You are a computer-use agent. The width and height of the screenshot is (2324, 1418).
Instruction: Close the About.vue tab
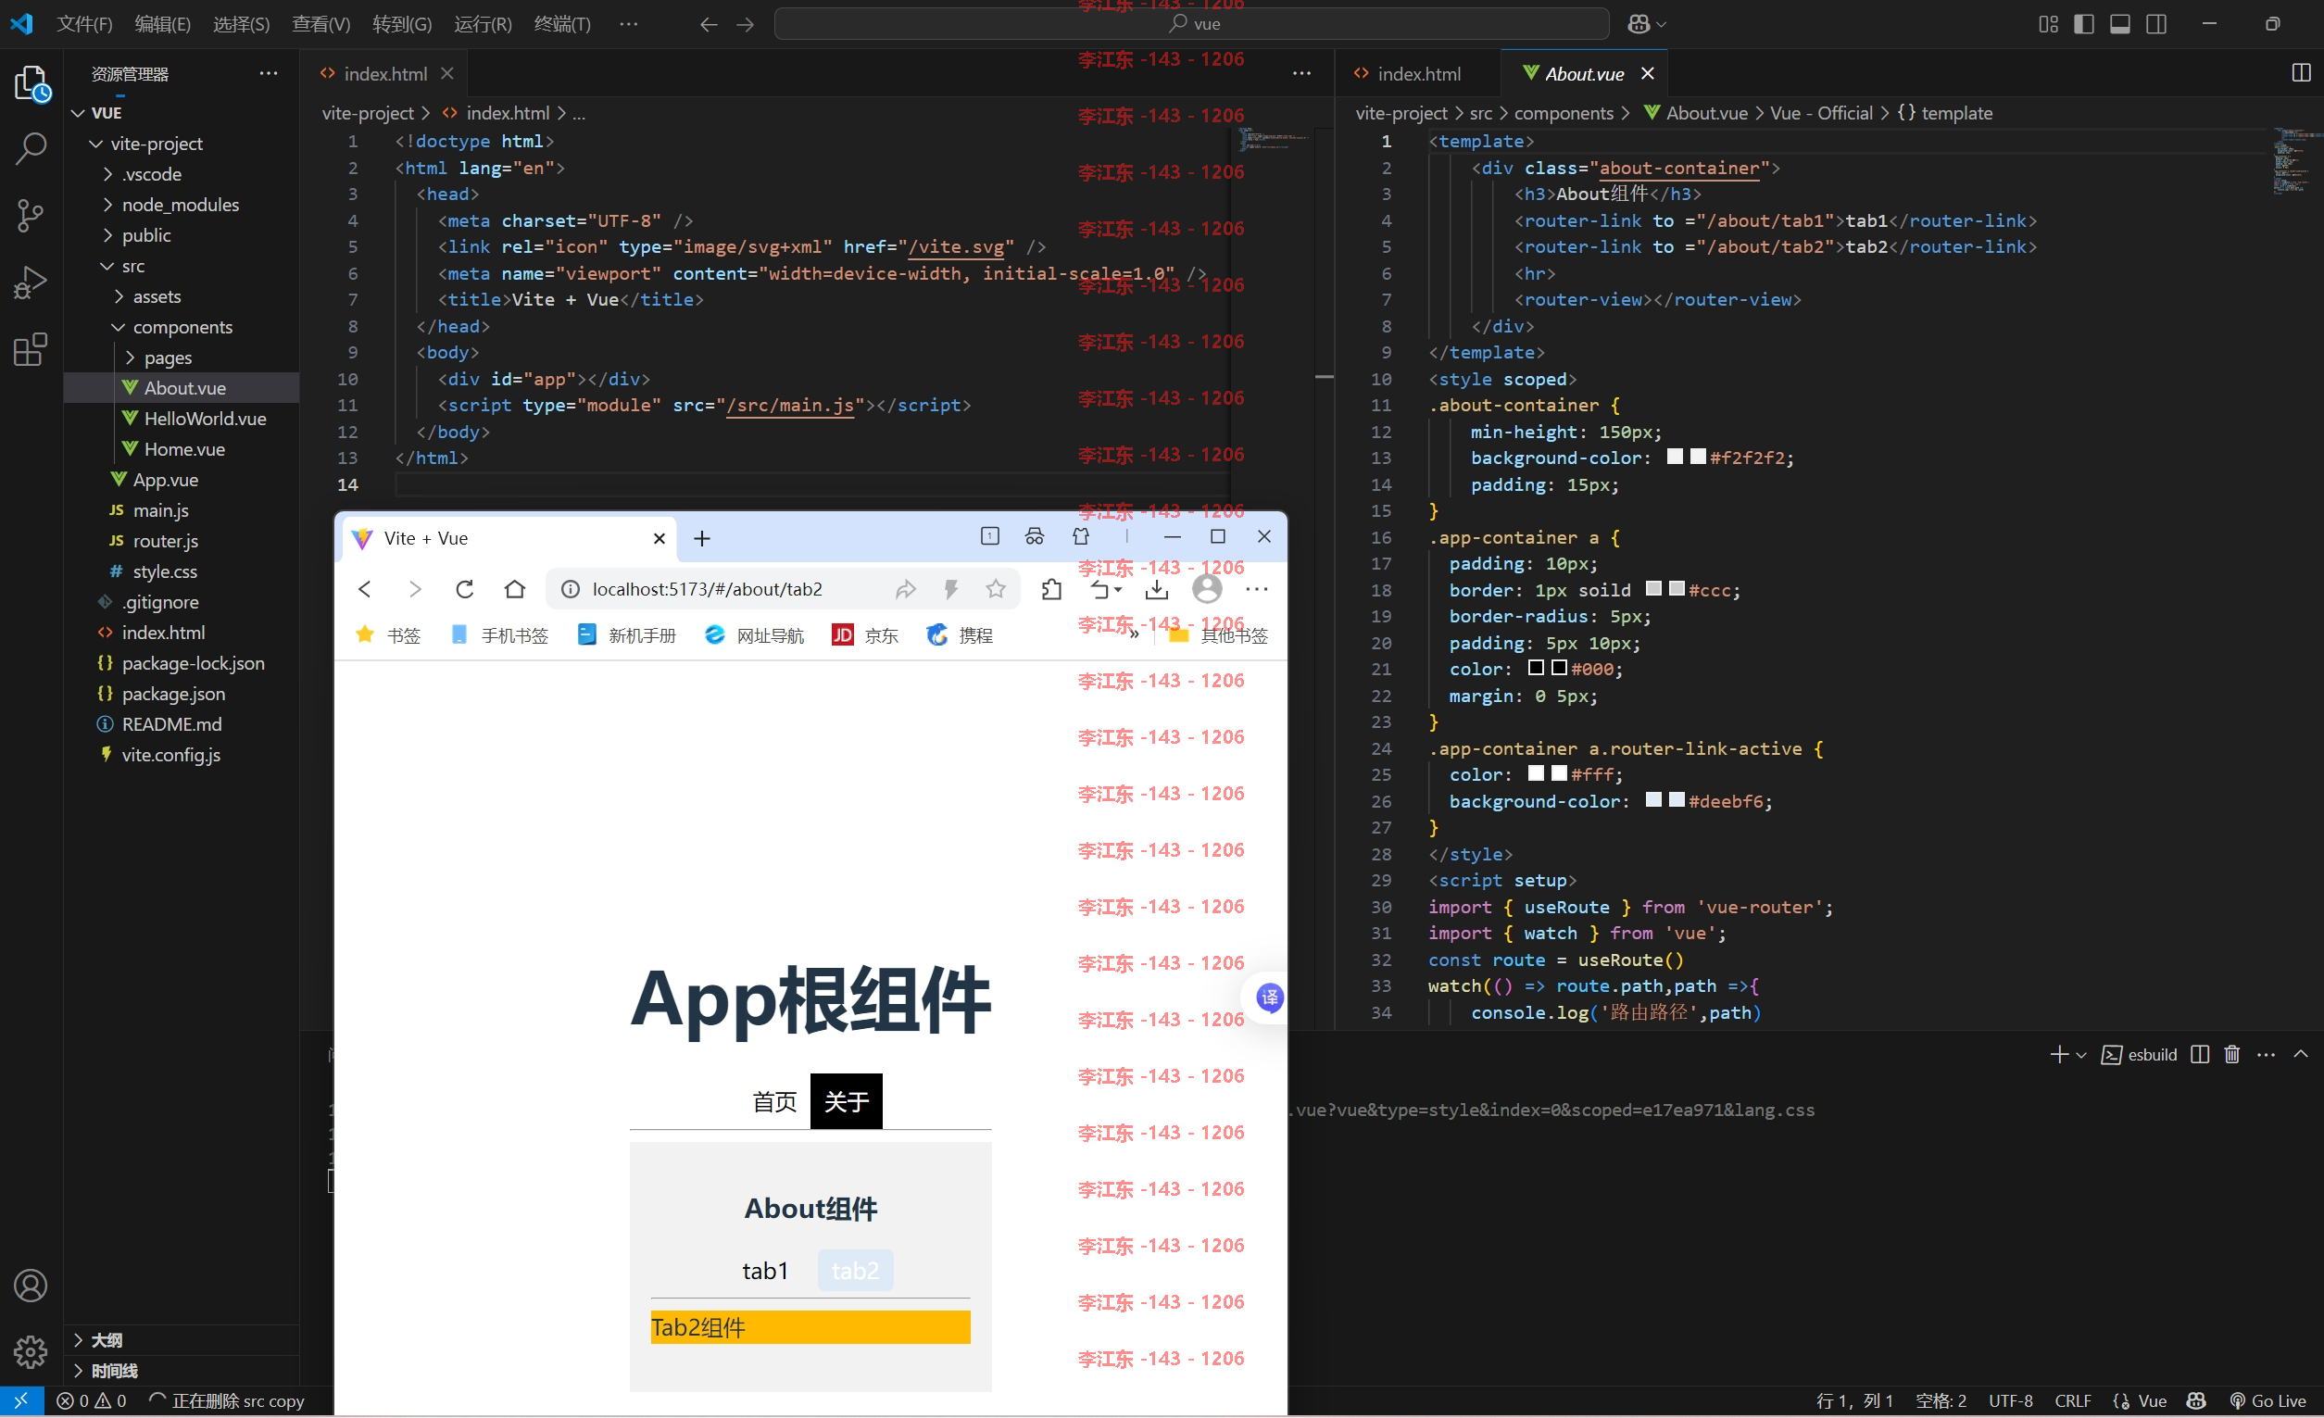pos(1647,73)
